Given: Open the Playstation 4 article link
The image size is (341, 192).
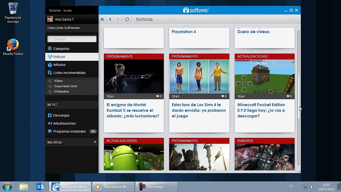Looking at the screenshot, I should pos(184,31).
